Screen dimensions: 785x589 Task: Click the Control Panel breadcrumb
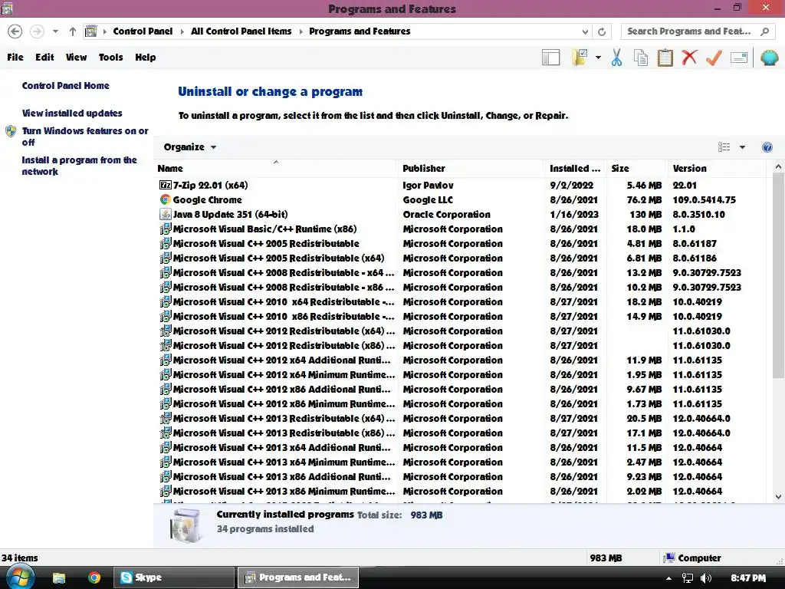pos(143,31)
